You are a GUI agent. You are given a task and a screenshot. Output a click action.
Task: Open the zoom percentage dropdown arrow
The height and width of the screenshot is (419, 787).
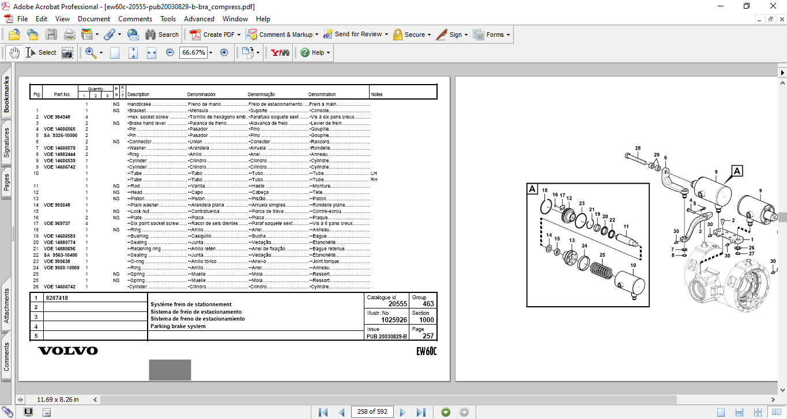click(x=210, y=52)
